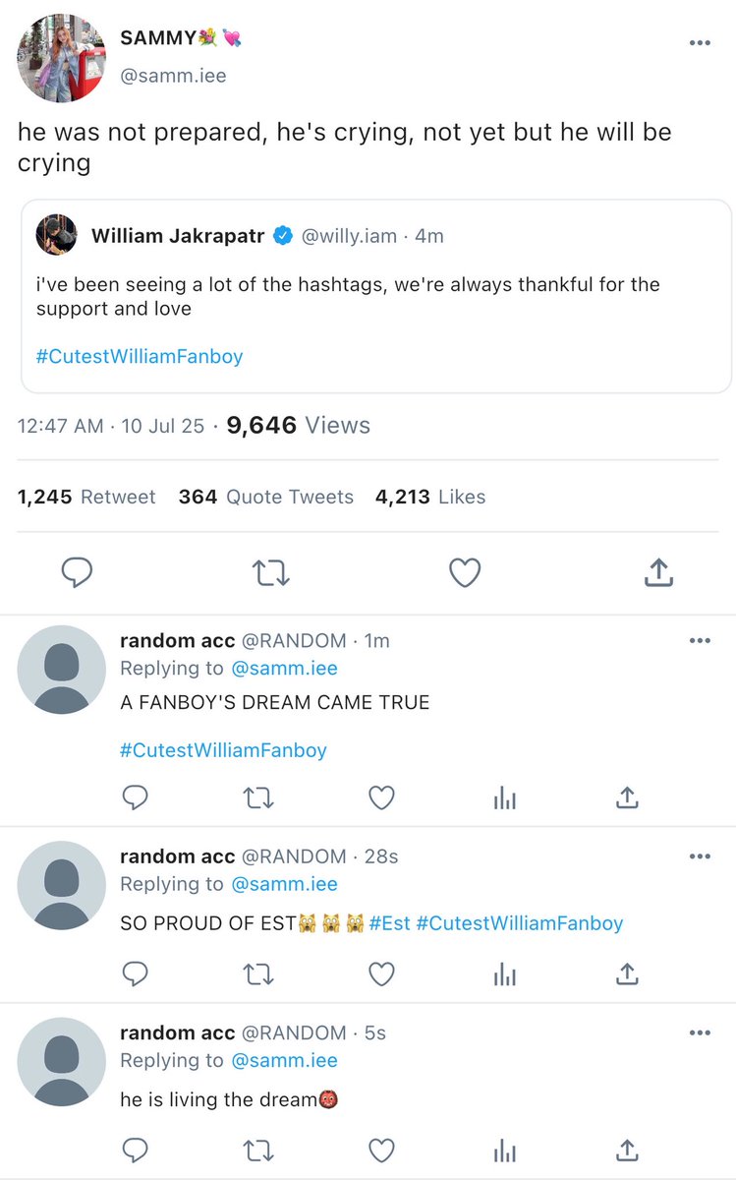View the 1,245 Retweet list

click(86, 498)
